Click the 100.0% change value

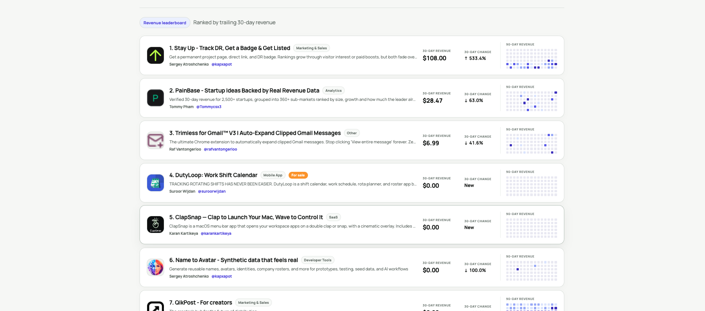[x=475, y=270]
